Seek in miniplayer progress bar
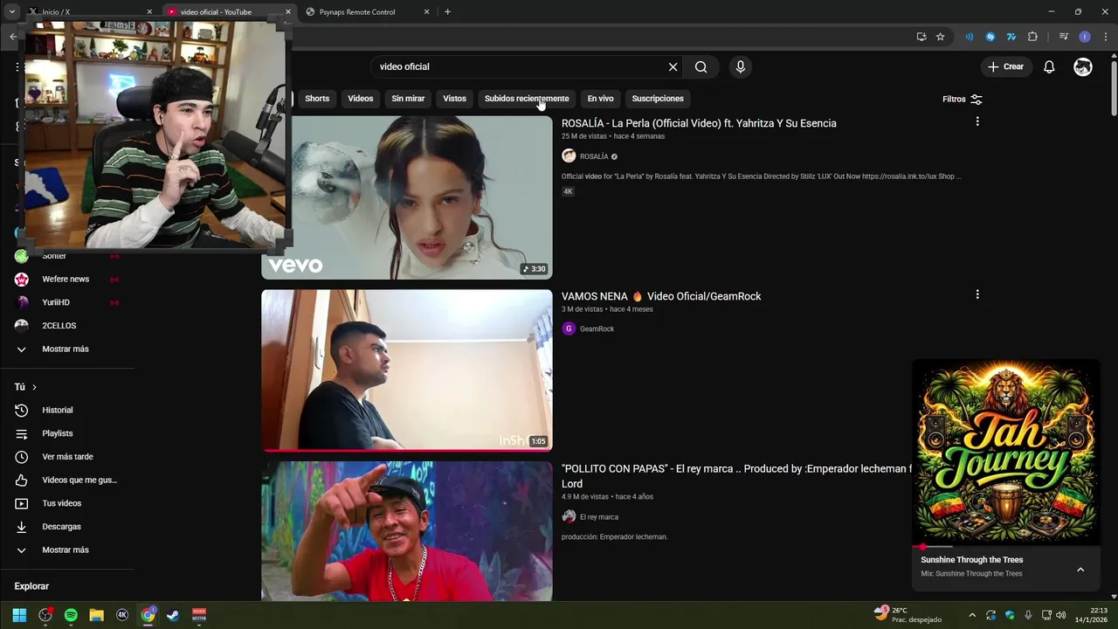1118x629 pixels. [x=1006, y=547]
